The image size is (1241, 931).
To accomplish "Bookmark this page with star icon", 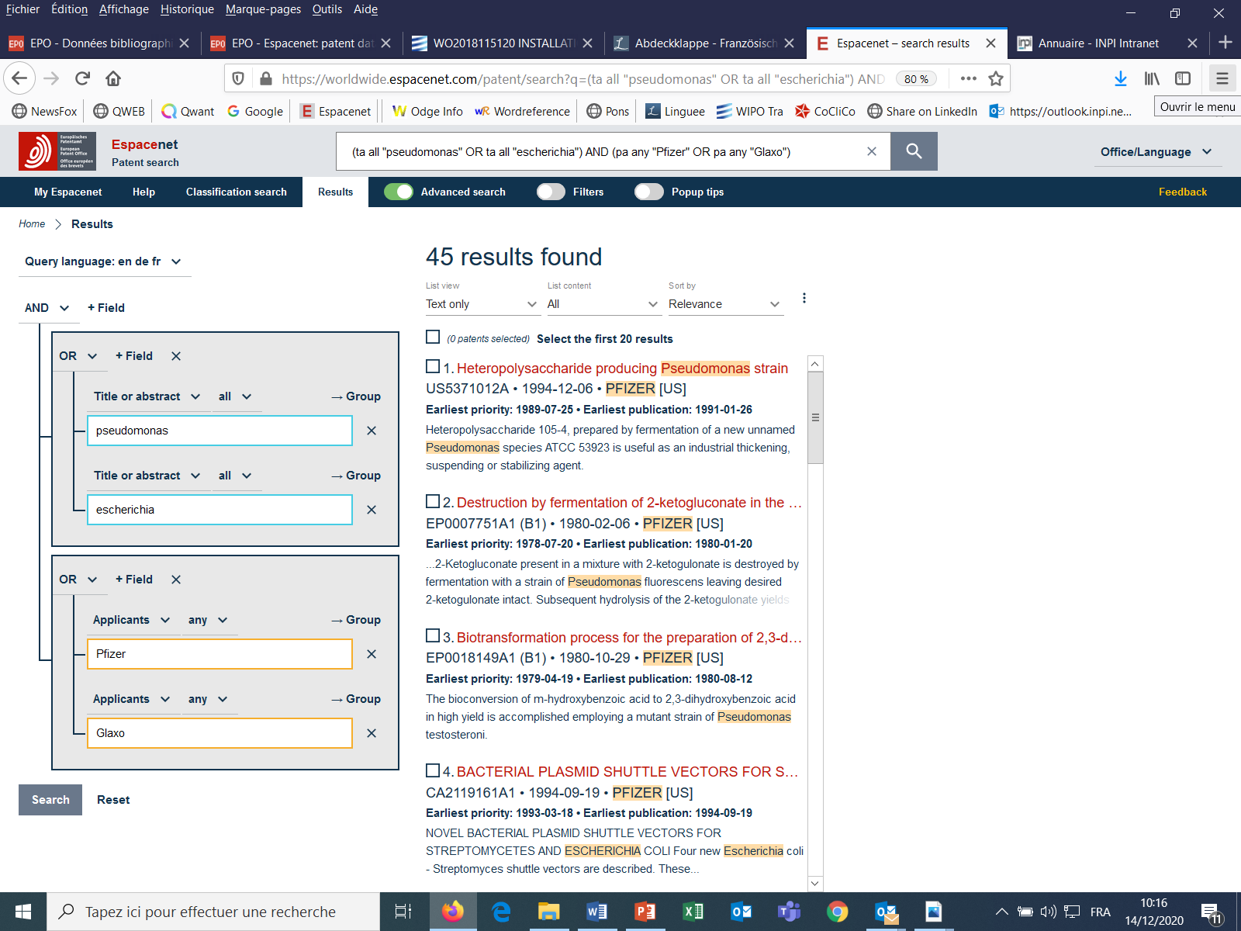I will pos(996,78).
